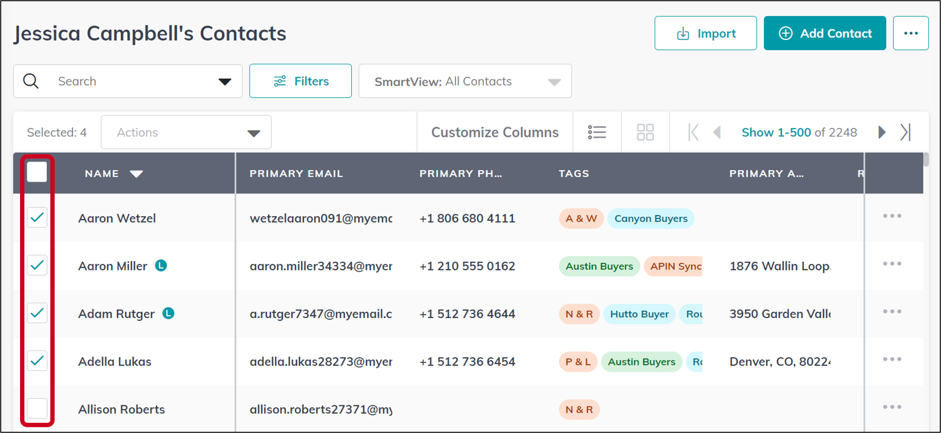
Task: Click the Import button
Action: pos(705,33)
